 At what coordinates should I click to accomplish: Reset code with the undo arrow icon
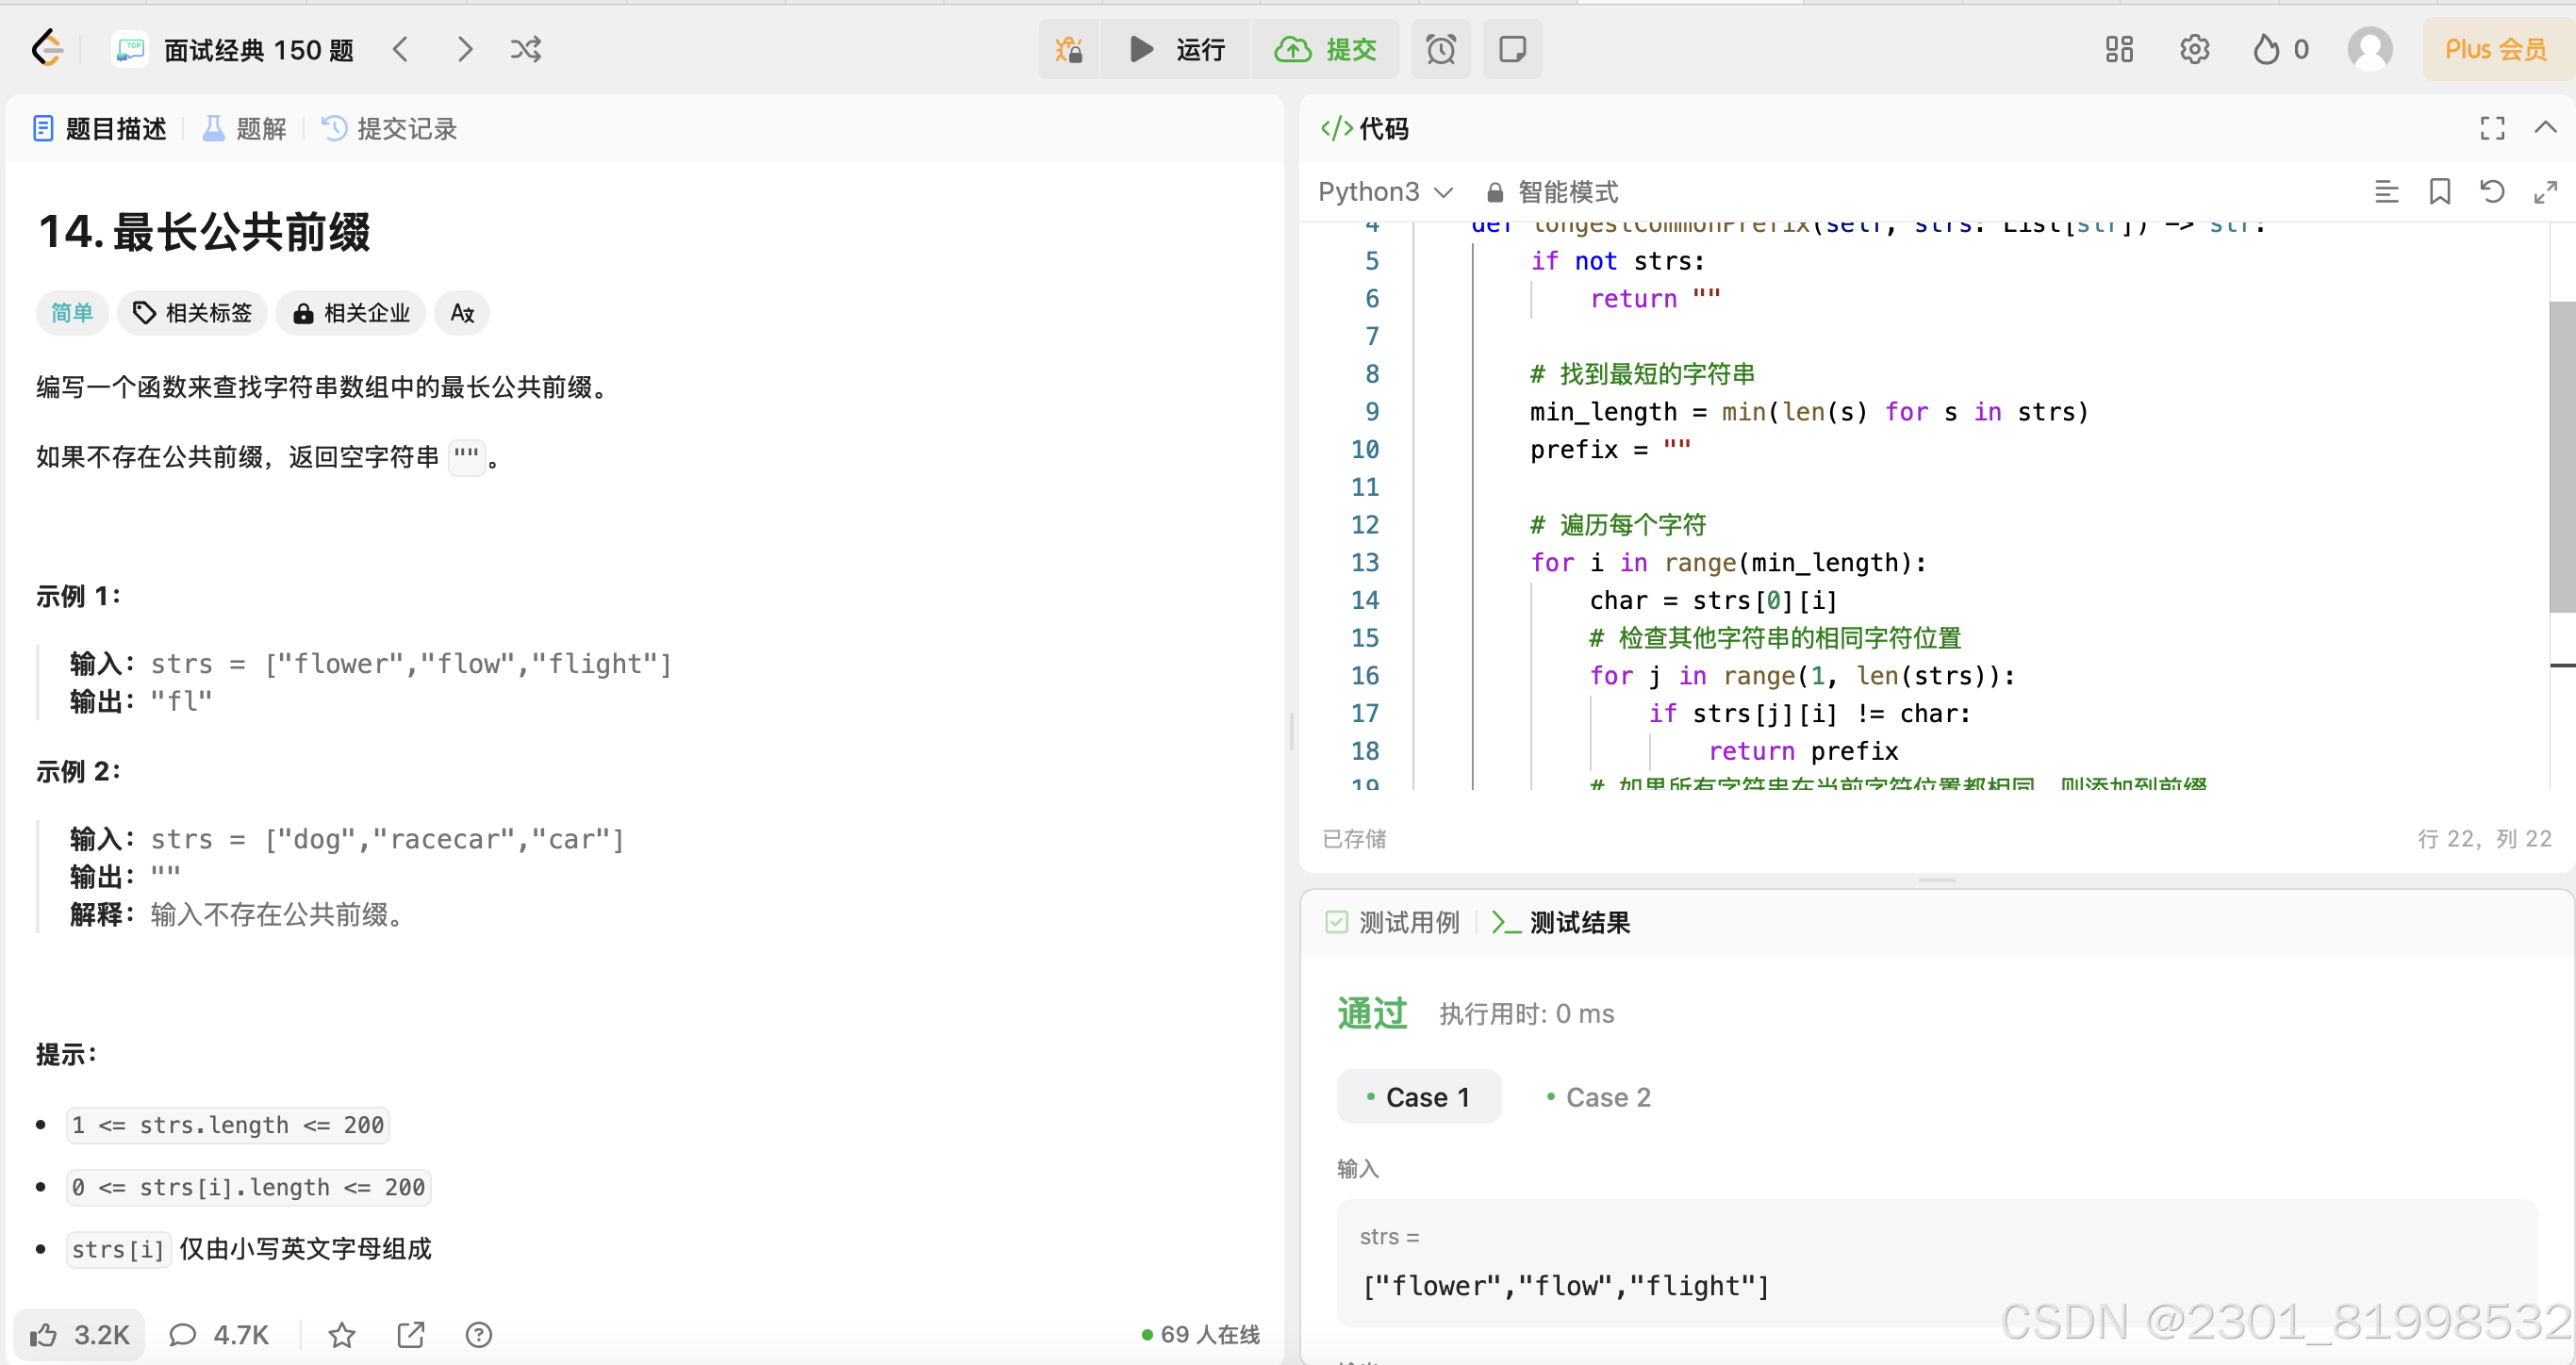click(x=2492, y=191)
